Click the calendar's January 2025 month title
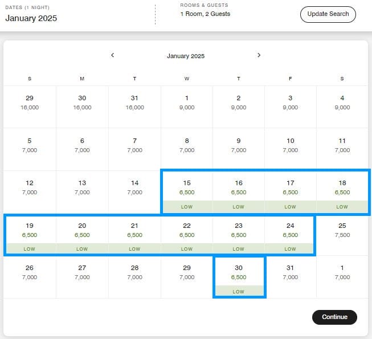Image resolution: width=372 pixels, height=339 pixels. click(x=186, y=56)
